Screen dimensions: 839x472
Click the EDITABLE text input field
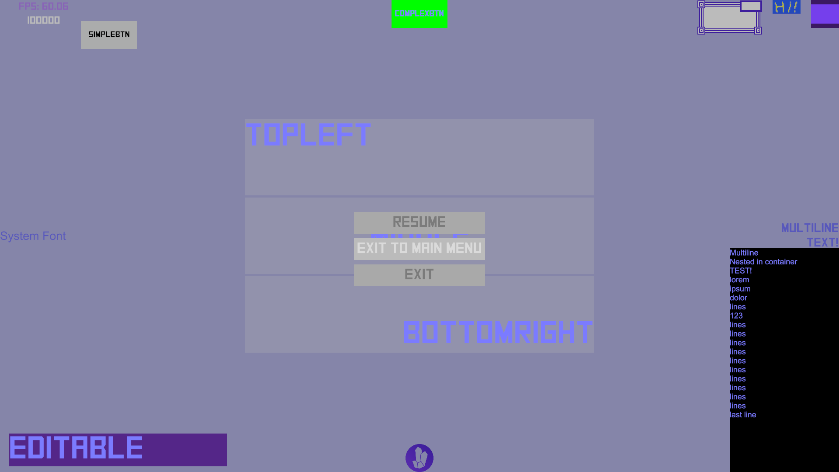point(118,450)
